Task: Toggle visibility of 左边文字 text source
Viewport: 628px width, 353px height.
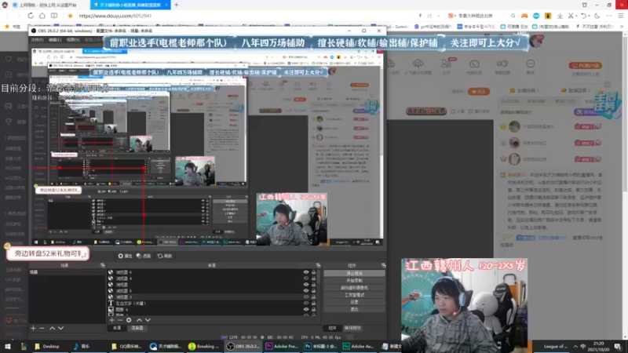Action: [306, 304]
